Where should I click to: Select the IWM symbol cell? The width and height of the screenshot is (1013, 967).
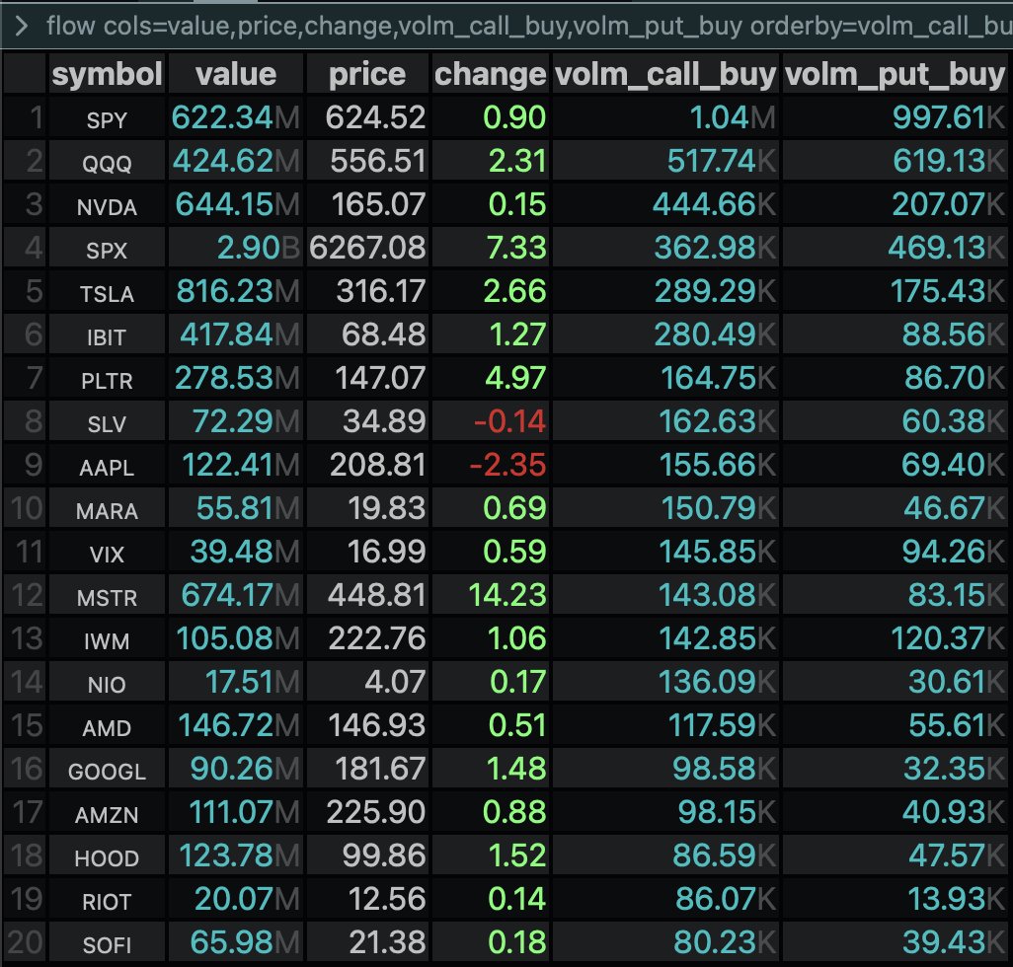(107, 639)
